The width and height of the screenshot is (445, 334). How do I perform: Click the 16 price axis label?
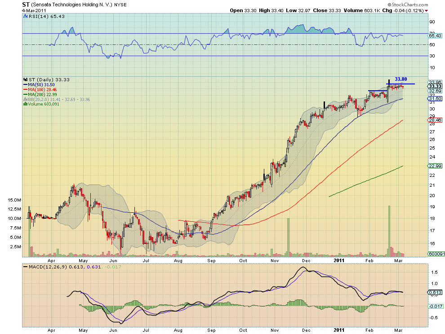tap(432, 244)
